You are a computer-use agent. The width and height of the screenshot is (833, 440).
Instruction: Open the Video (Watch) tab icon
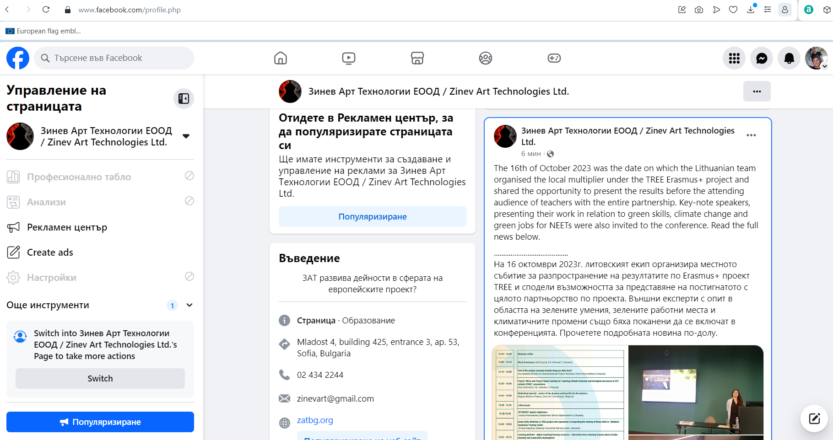coord(349,58)
